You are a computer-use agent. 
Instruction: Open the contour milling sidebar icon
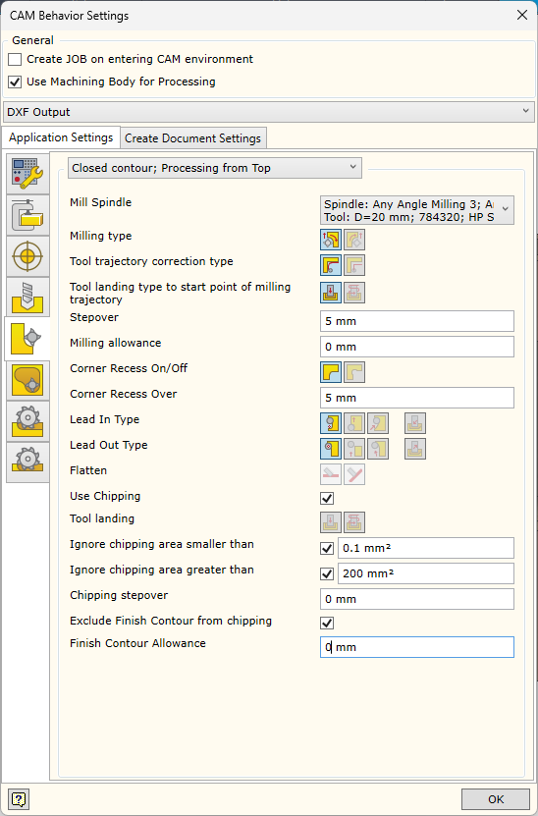(x=27, y=339)
